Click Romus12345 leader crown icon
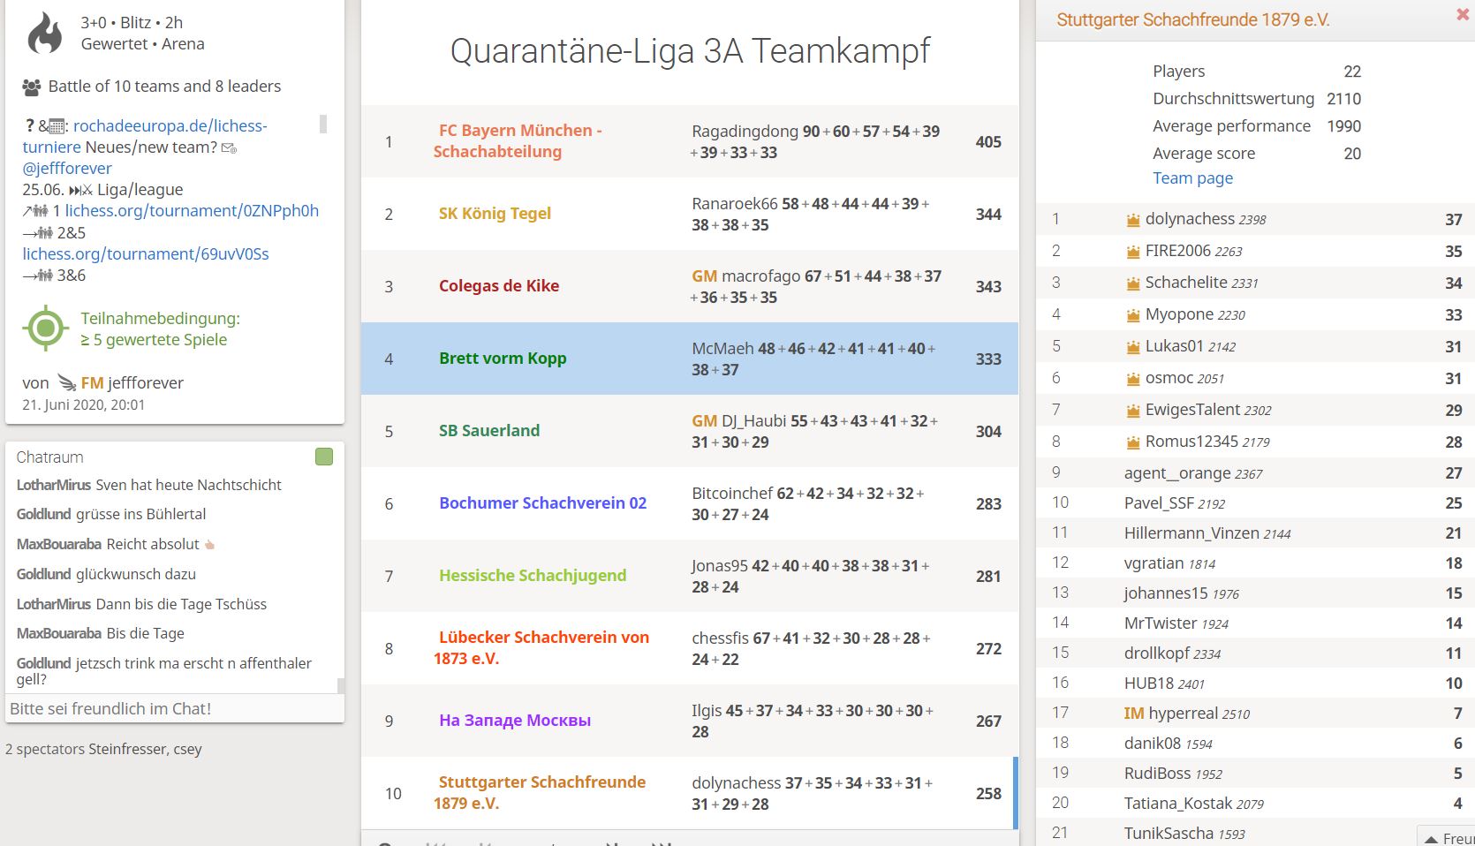This screenshot has width=1475, height=846. tap(1133, 442)
